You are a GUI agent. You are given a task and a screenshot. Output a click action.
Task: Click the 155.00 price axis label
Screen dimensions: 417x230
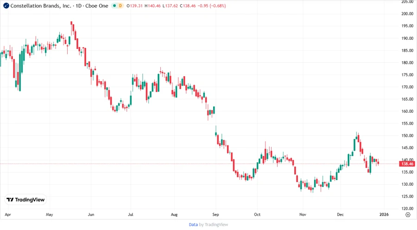coord(407,123)
